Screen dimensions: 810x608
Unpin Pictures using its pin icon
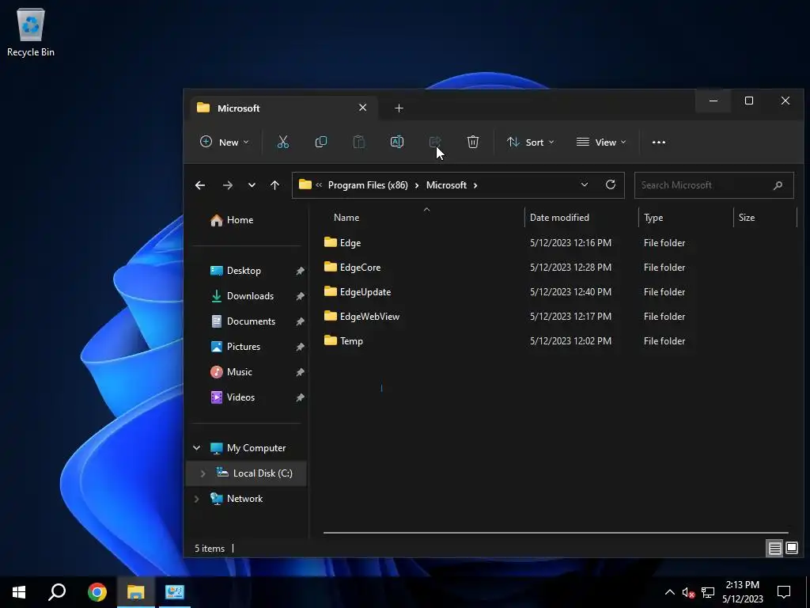point(300,347)
